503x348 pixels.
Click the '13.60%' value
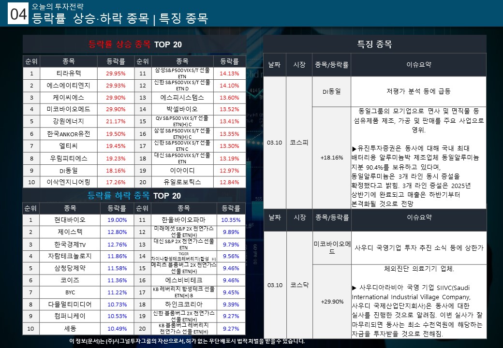pyautogui.click(x=229, y=98)
